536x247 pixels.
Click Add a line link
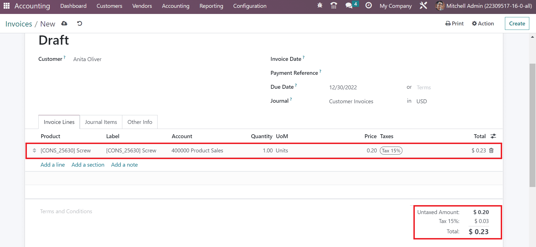[x=53, y=165]
